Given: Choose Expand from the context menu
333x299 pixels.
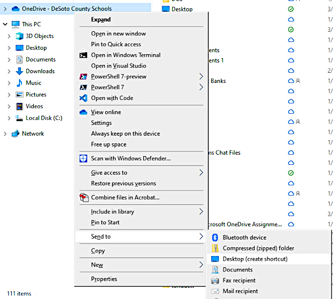Looking at the screenshot, I should pyautogui.click(x=141, y=19).
